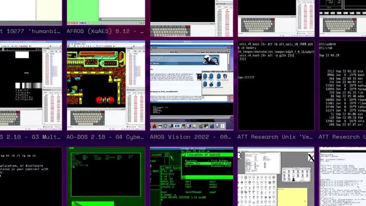Select the green file manager terminal thumbnail
The image size is (366, 206).
pyautogui.click(x=192, y=177)
